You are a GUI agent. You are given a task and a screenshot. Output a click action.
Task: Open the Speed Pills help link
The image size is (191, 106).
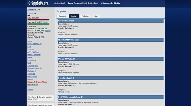pos(42,37)
